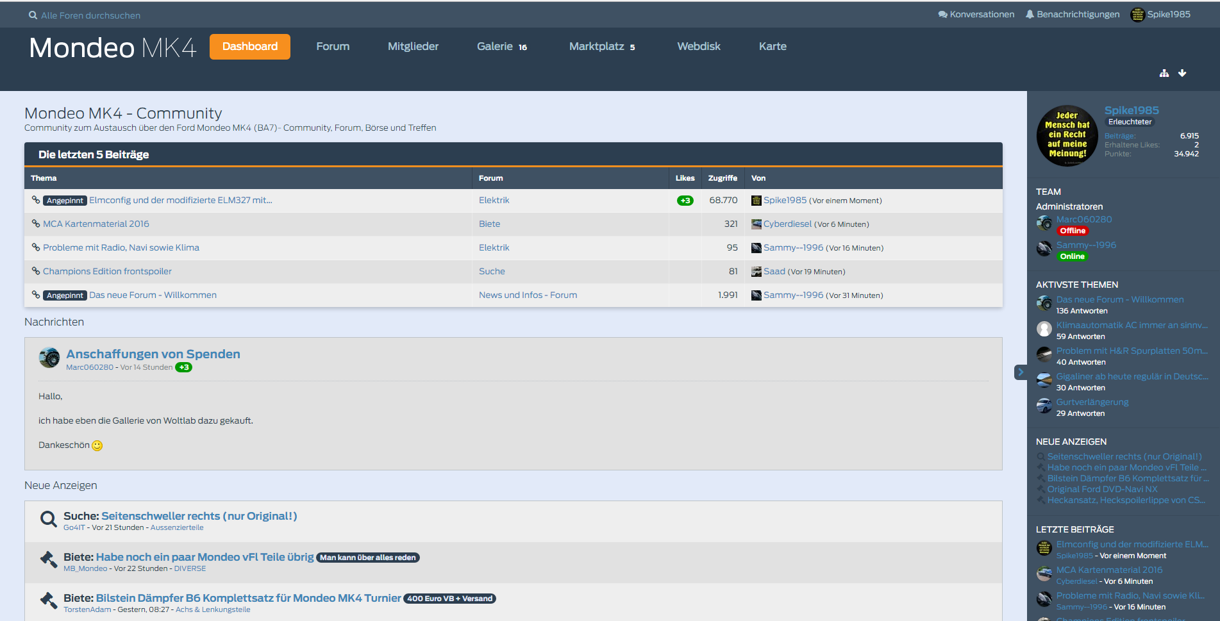Image resolution: width=1220 pixels, height=621 pixels.
Task: Open Gurtverlängerung in Aktivste Themen sidebar
Action: 1092,402
